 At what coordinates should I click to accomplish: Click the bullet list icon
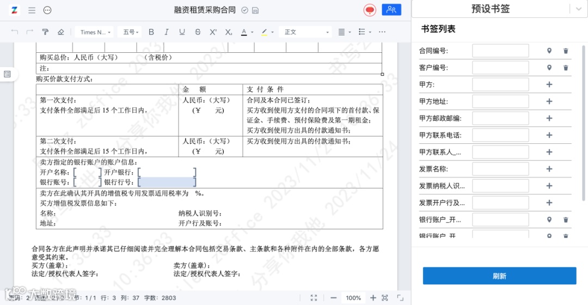point(362,32)
